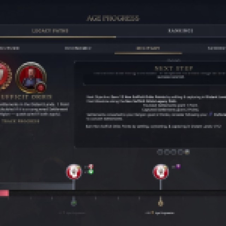Click the gold marker below the timeline
Screen dimensions: 226x226
click(x=161, y=202)
